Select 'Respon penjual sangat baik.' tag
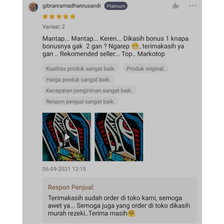The width and height of the screenshot is (224, 224). [x=81, y=102]
